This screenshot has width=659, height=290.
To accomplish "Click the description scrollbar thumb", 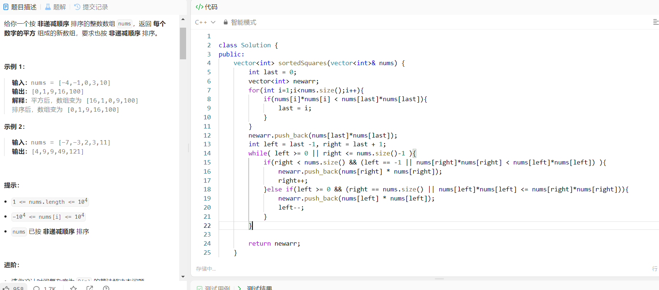I will pyautogui.click(x=183, y=43).
